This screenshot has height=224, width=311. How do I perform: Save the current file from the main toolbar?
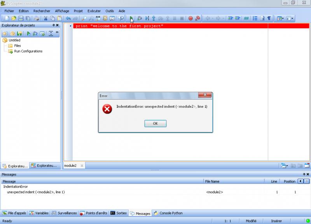point(21,18)
